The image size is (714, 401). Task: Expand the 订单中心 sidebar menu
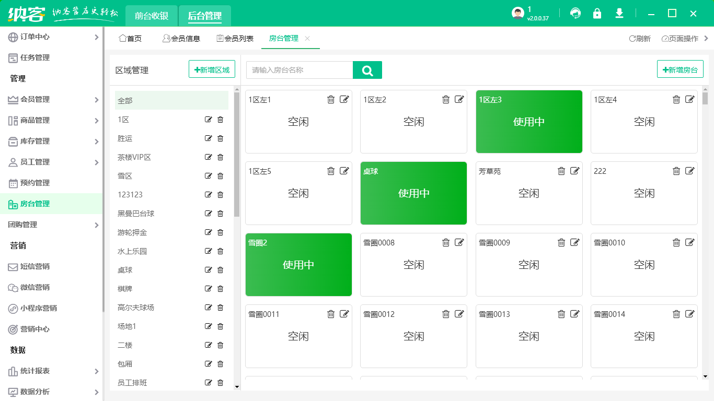(x=96, y=37)
